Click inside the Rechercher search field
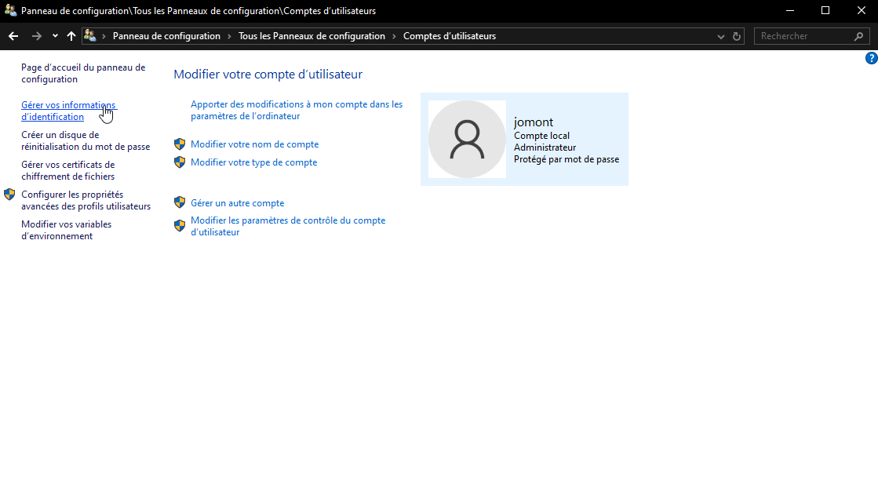 804,36
